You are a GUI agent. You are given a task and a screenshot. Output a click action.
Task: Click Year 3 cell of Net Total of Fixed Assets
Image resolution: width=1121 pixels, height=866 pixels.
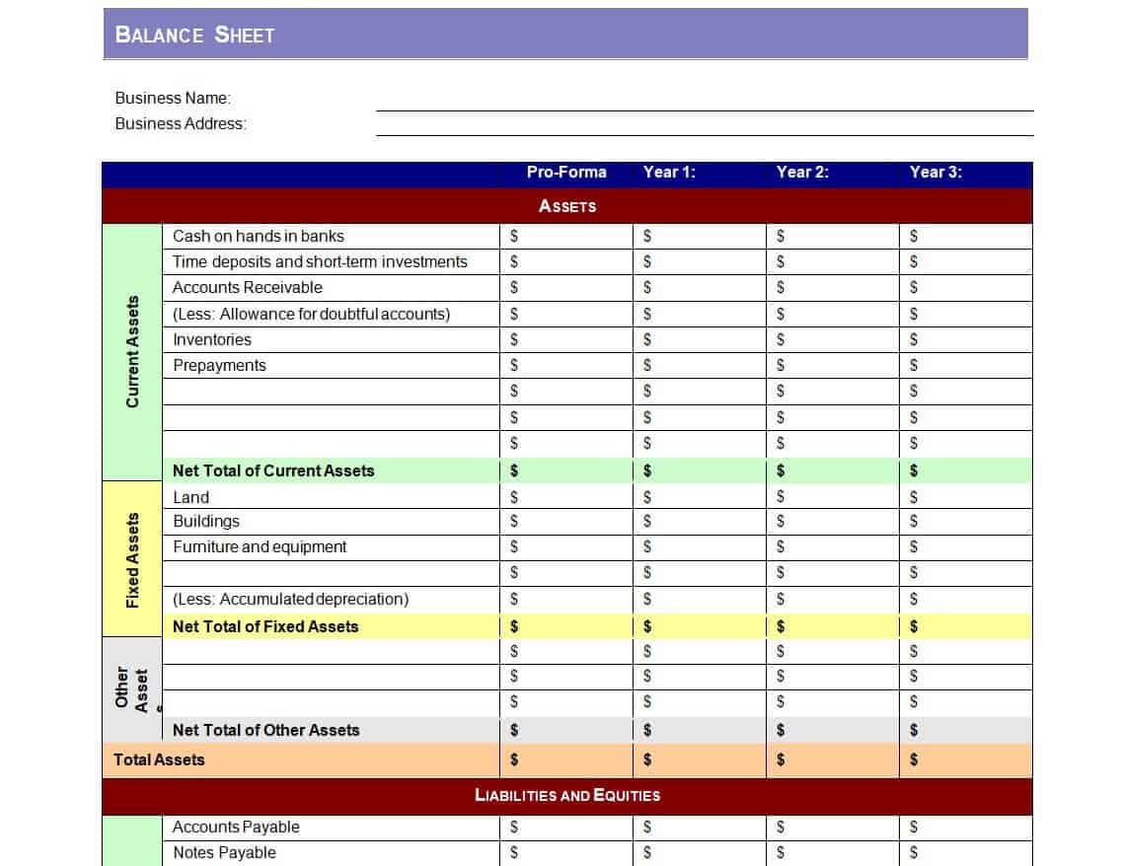966,626
